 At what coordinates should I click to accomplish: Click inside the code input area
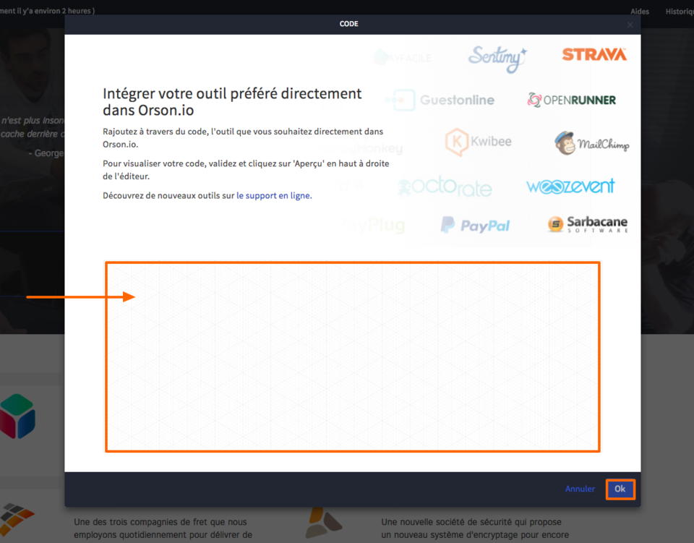tap(353, 356)
